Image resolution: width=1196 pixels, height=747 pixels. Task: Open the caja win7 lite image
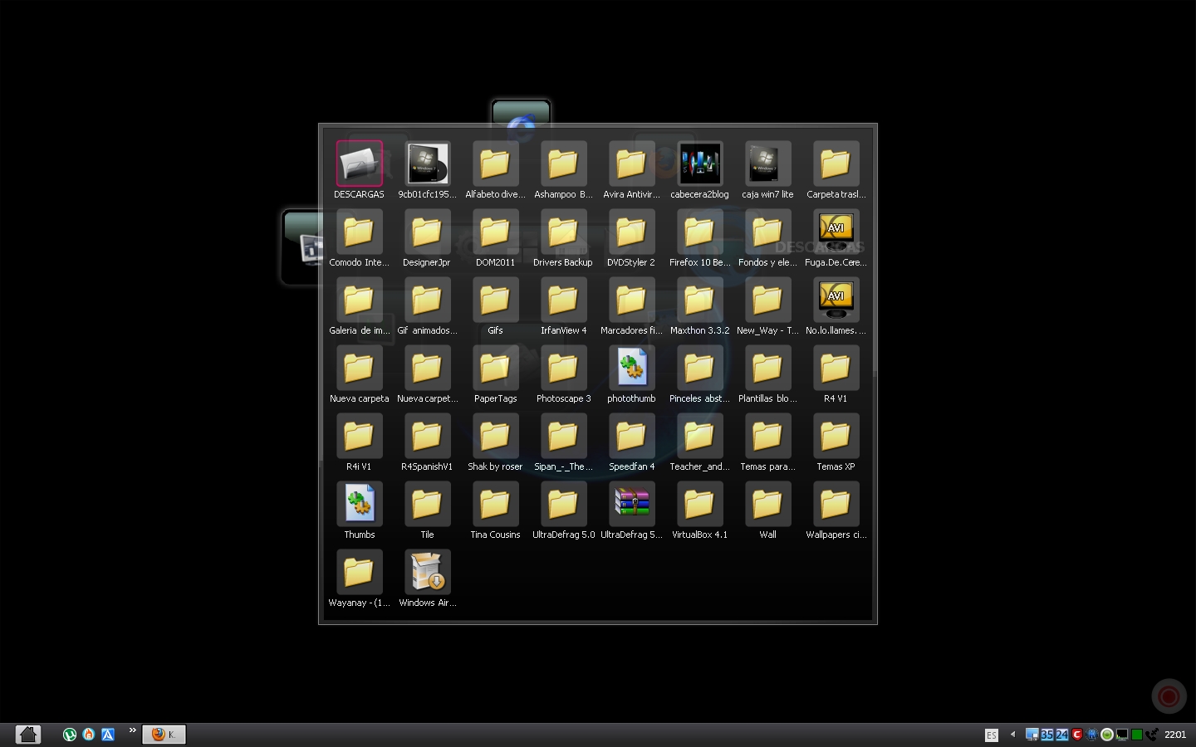pos(767,164)
